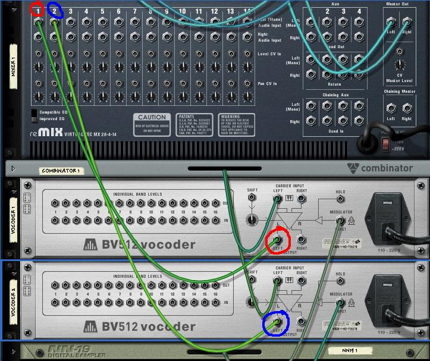Click Vocoder 1 Carrier Input Right jack
This screenshot has height=361, width=430.
pyautogui.click(x=301, y=198)
